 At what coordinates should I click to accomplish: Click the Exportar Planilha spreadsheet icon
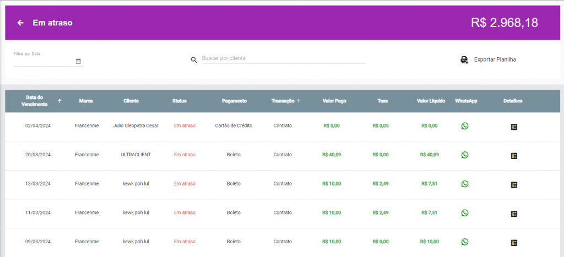464,59
